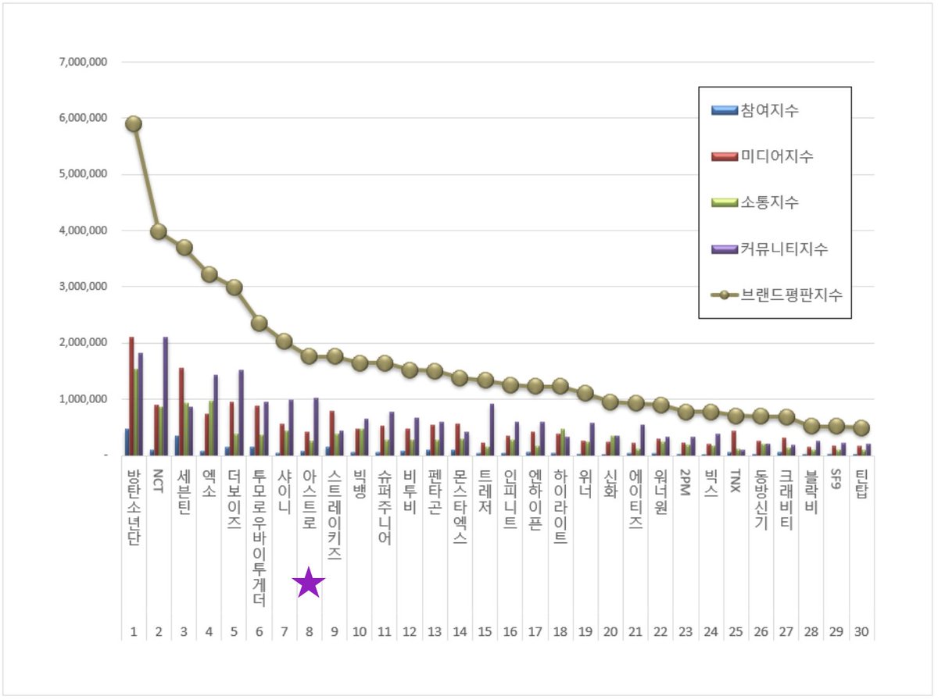This screenshot has height=700, width=938.
Task: Select the 동방신기 x-axis category label
Action: coord(760,500)
